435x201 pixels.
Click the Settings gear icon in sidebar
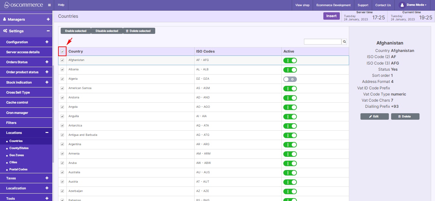pyautogui.click(x=4, y=31)
